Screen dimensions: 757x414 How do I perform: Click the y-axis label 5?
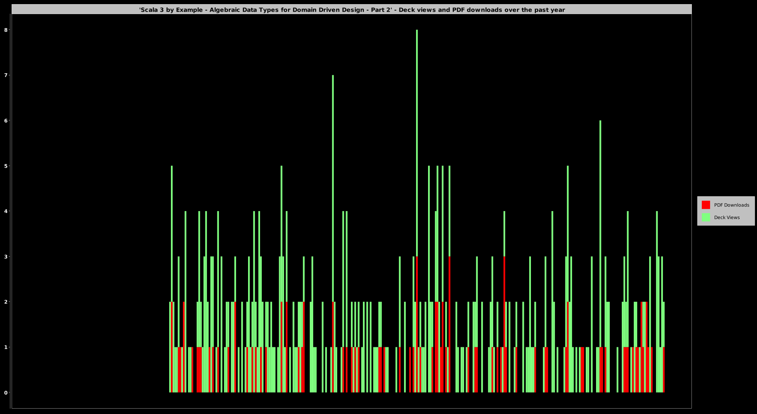(6, 166)
